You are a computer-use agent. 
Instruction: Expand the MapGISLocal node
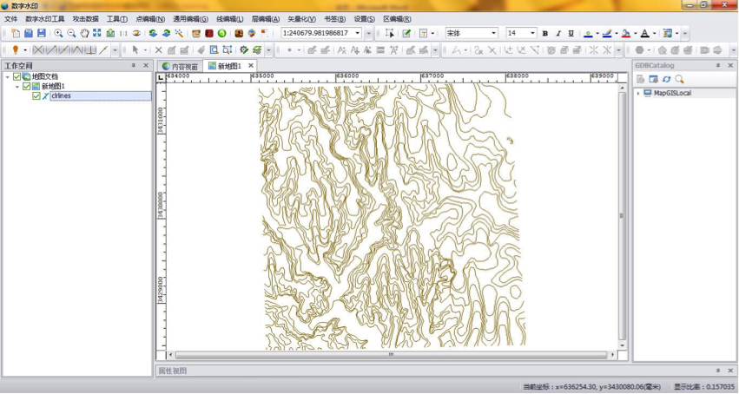point(638,93)
